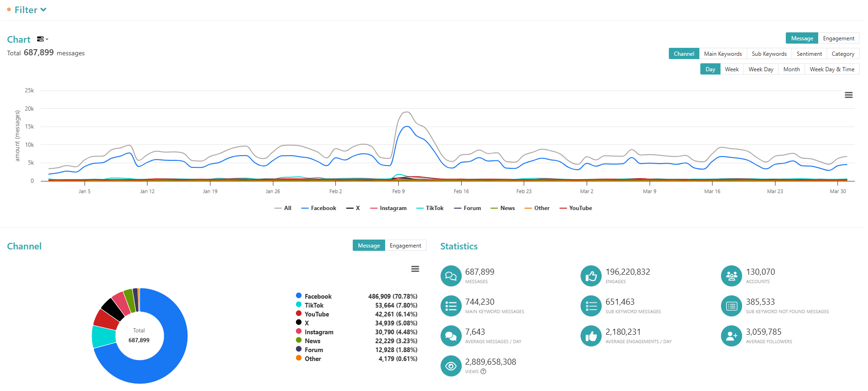
Task: Click the Engages thumbs-up statistic icon
Action: pyautogui.click(x=591, y=276)
